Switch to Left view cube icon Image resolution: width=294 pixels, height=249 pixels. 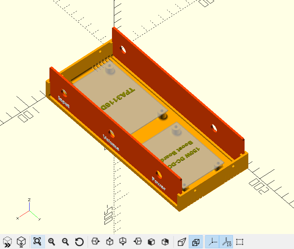(x=137, y=242)
